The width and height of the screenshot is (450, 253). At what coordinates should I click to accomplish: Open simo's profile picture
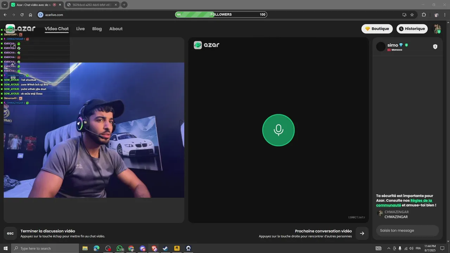tap(381, 47)
